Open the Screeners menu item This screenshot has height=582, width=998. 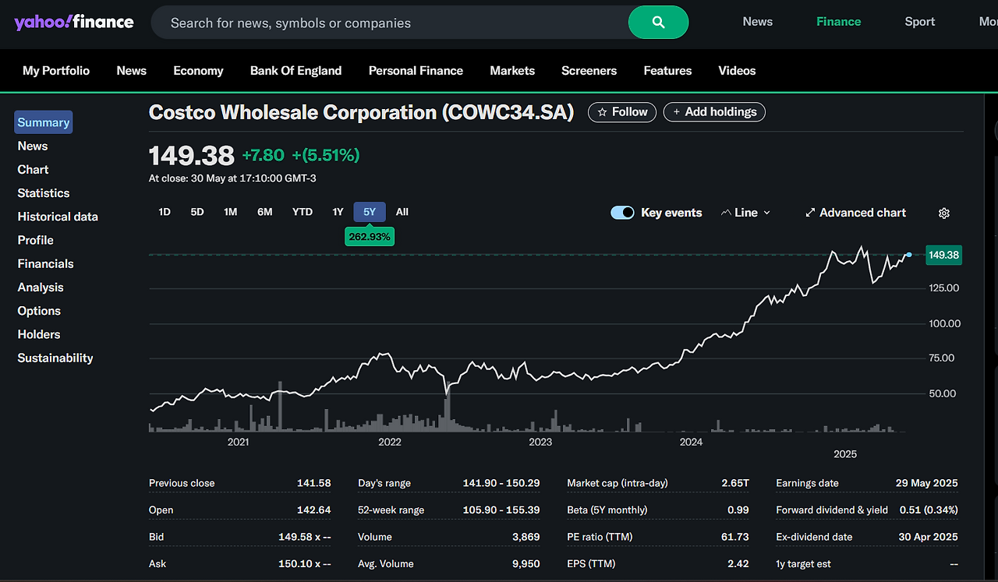tap(589, 71)
